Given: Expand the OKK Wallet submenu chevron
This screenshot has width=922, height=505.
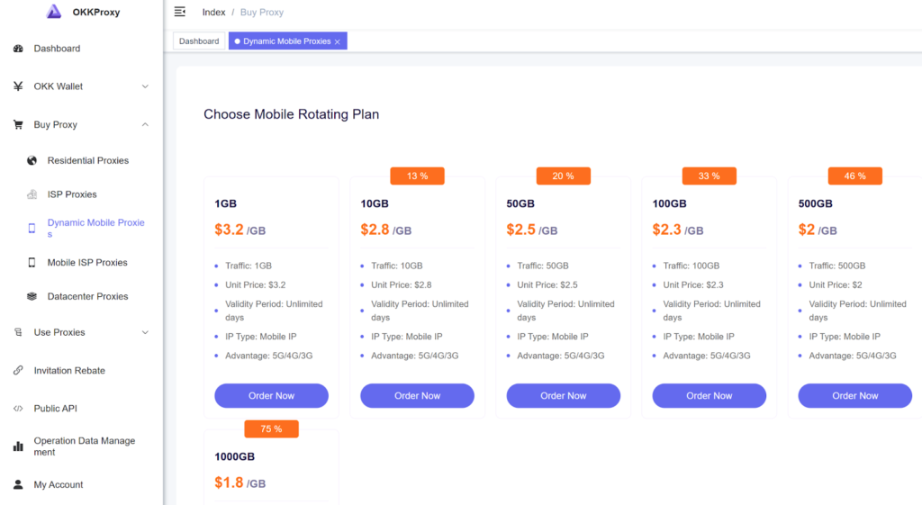Looking at the screenshot, I should click(145, 86).
